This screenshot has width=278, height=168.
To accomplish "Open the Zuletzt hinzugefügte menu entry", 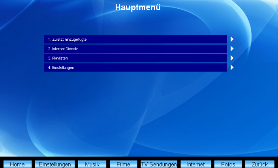I will (67, 40).
